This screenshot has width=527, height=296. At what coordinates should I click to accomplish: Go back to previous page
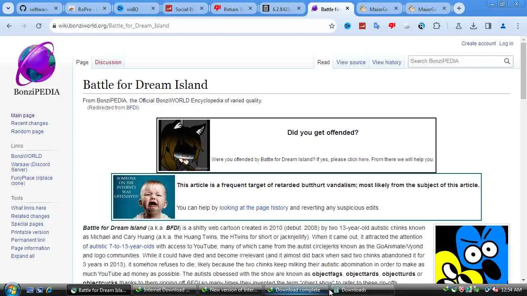click(x=9, y=25)
